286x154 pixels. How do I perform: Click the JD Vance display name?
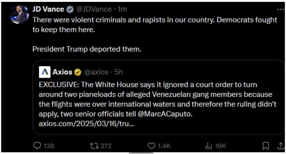48,9
